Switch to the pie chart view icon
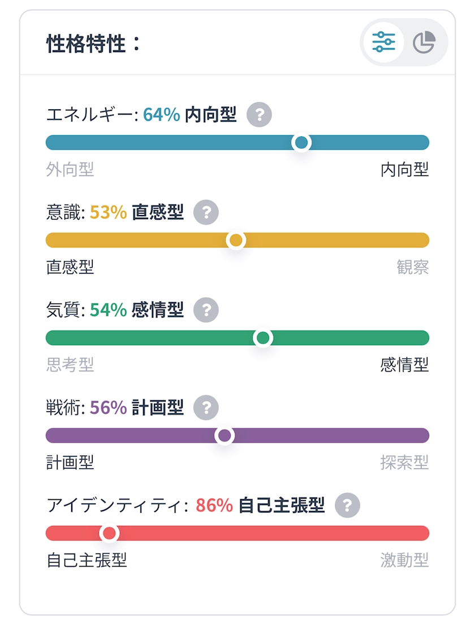 424,42
